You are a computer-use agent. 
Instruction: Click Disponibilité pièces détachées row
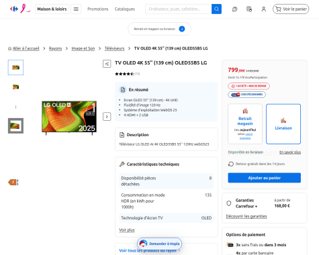(167, 181)
